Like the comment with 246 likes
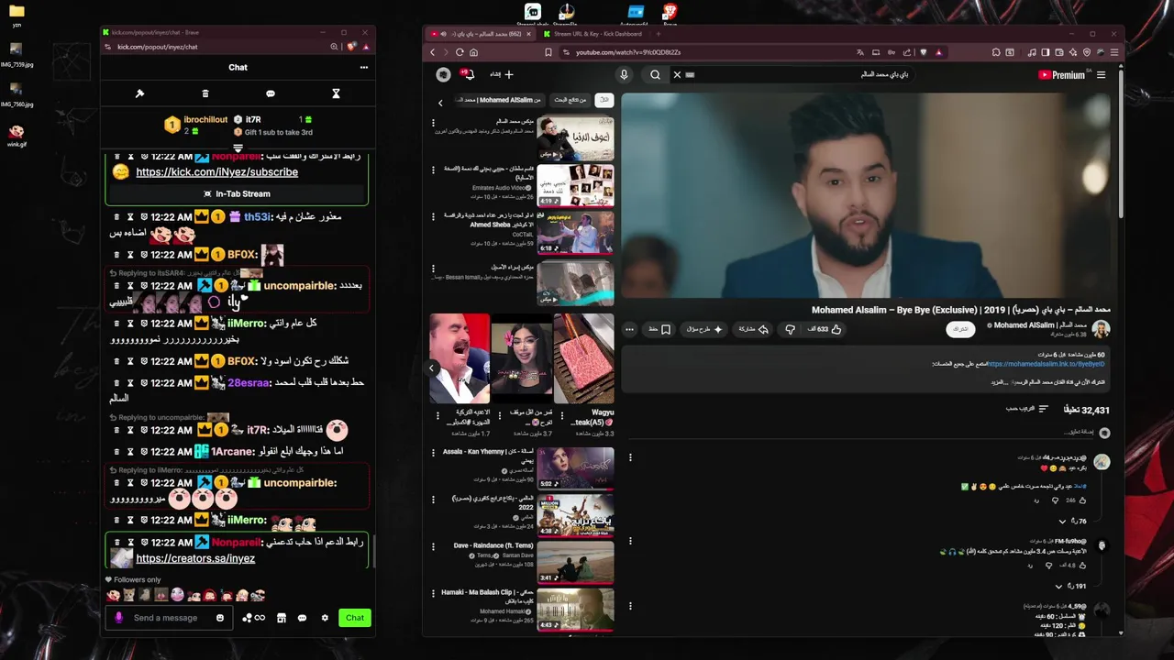 [1082, 500]
